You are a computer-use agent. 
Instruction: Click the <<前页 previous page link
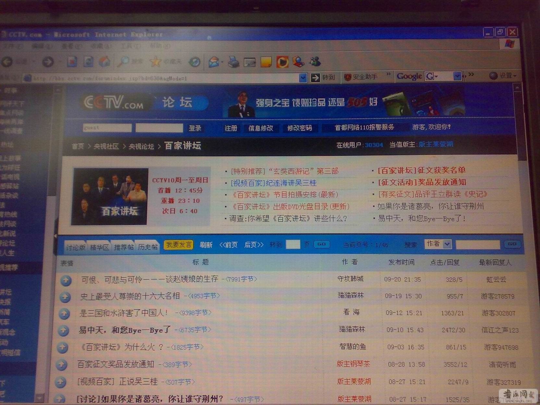228,245
